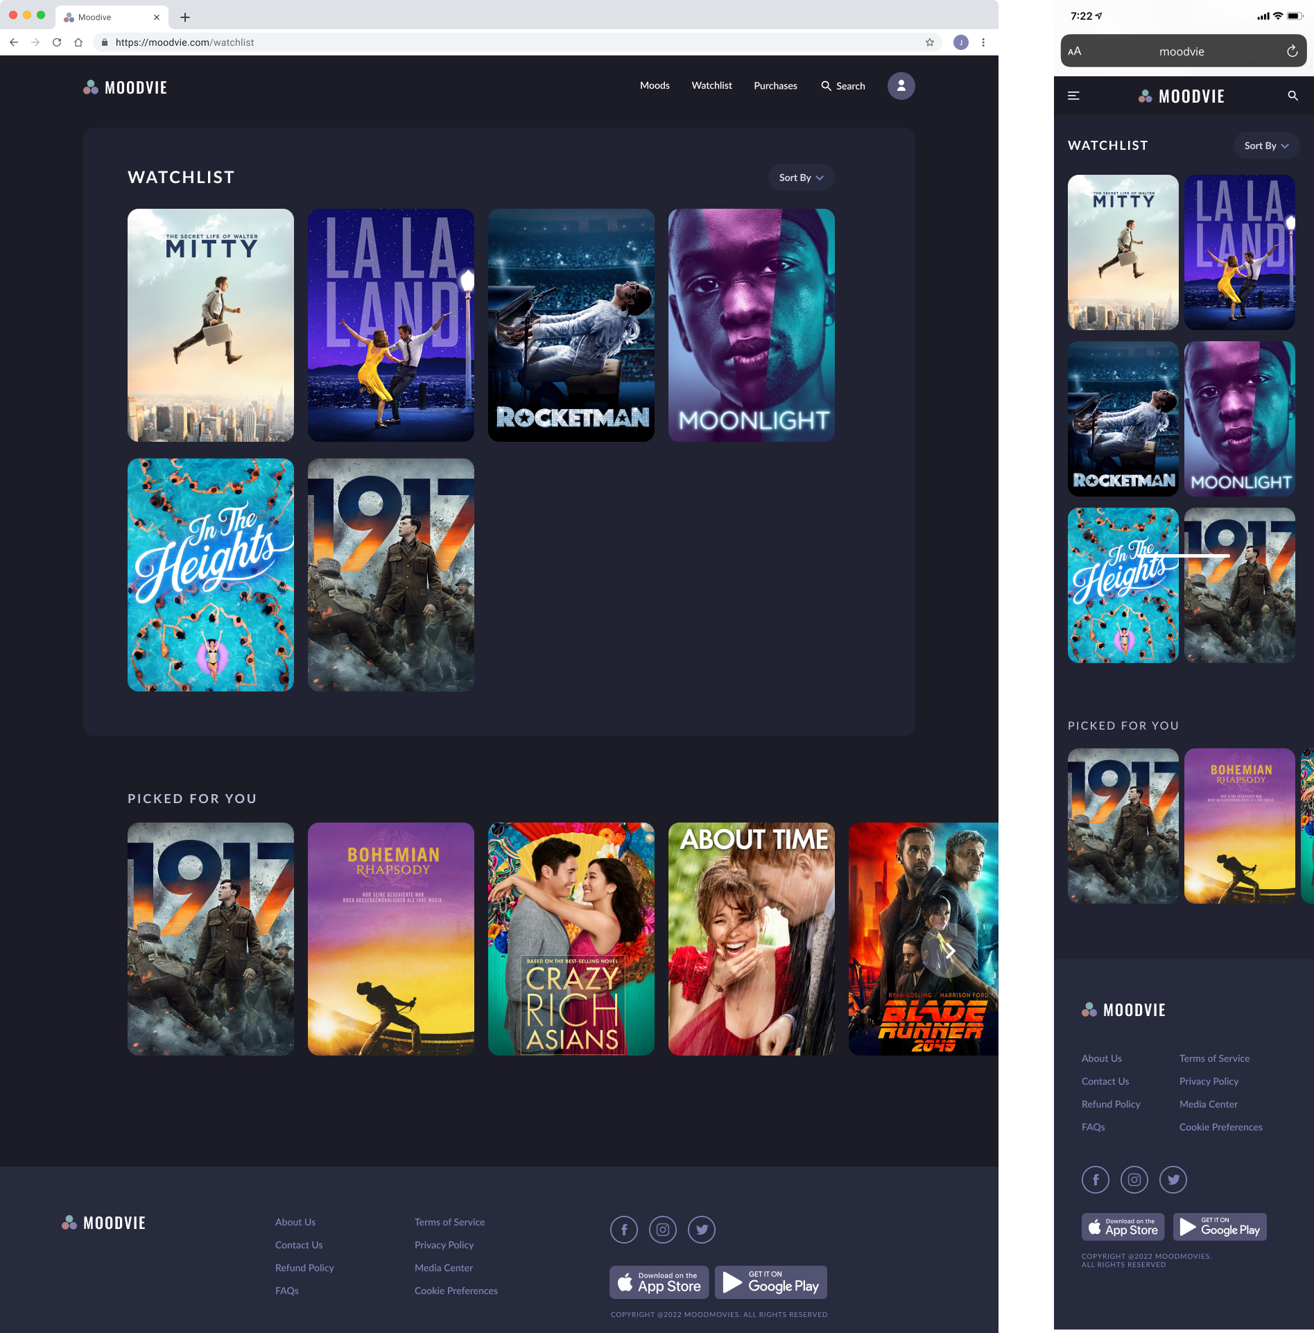
Task: Tap Moonlight poster in mobile watchlist
Action: [1240, 419]
